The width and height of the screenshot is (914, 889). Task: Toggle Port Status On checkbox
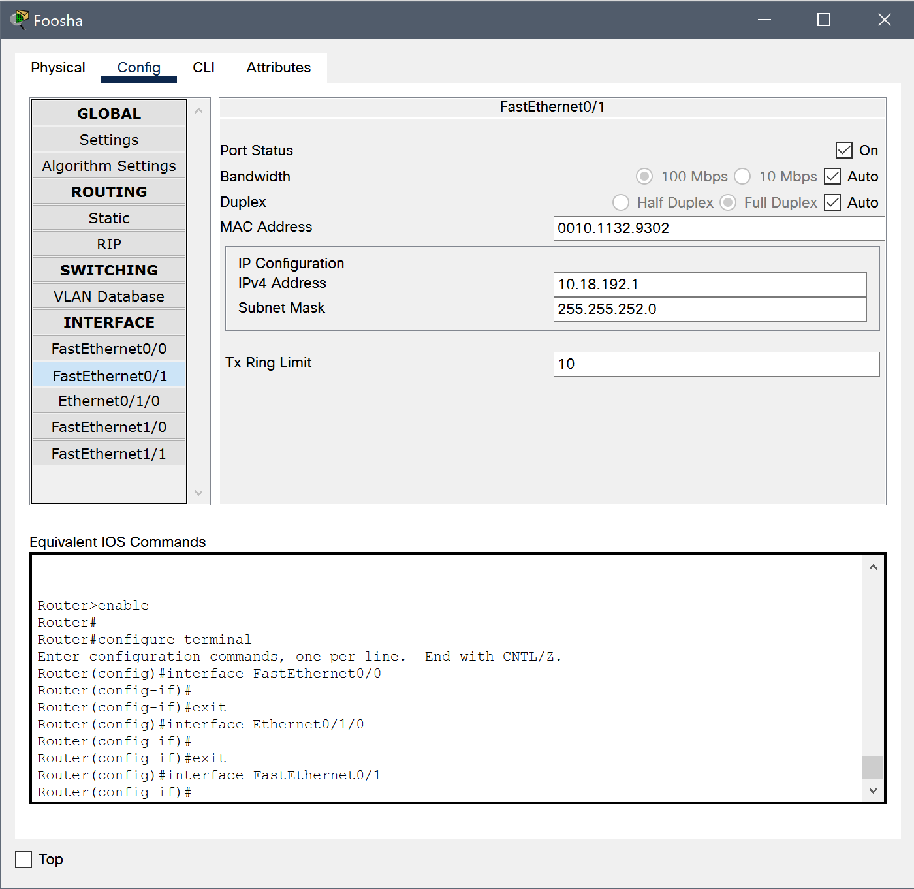coord(844,150)
